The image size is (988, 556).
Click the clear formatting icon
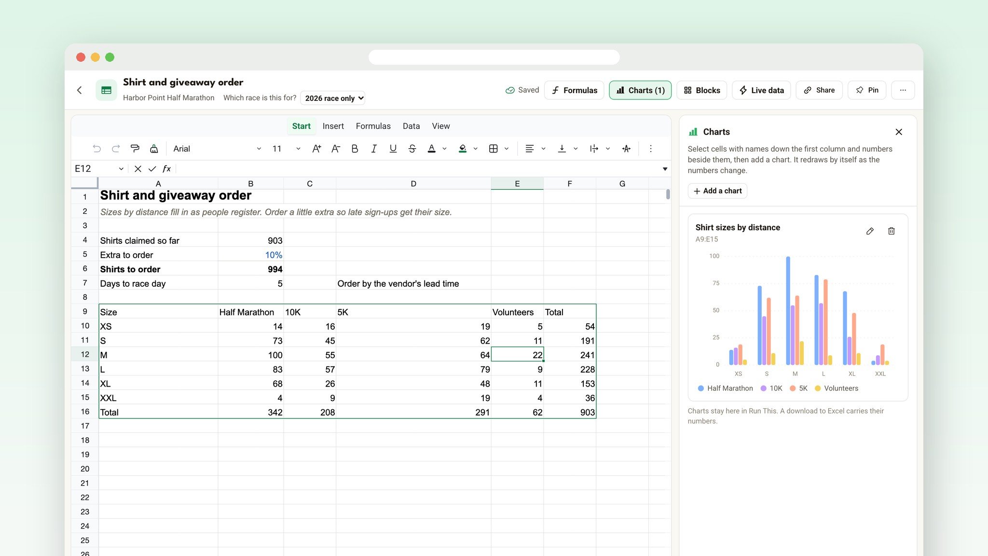tap(154, 149)
